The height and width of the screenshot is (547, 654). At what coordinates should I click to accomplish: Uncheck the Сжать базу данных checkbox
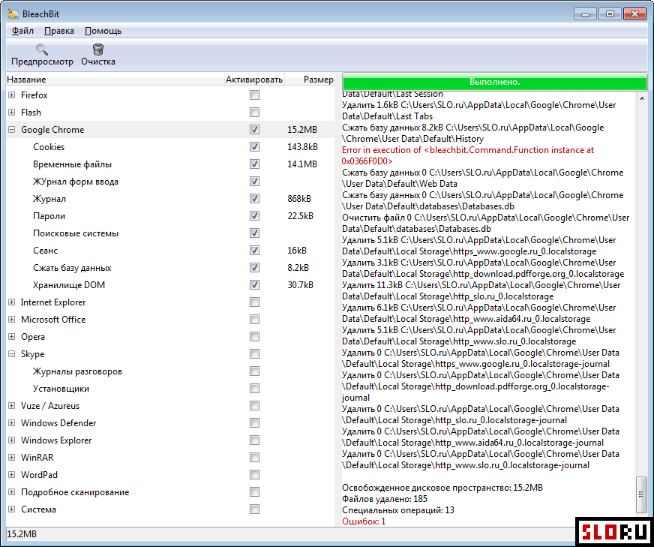[x=254, y=267]
